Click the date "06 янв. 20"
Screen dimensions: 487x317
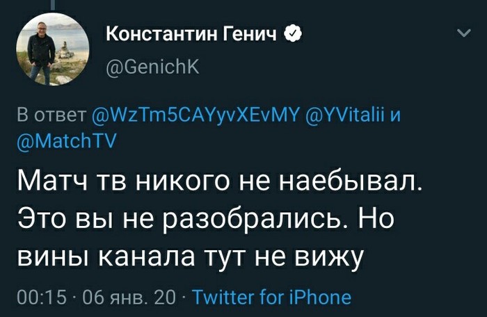click(129, 298)
